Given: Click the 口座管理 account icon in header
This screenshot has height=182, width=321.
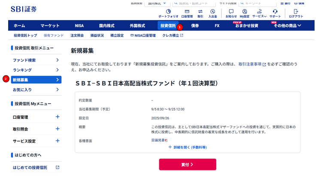Looking at the screenshot, I should [x=187, y=12].
